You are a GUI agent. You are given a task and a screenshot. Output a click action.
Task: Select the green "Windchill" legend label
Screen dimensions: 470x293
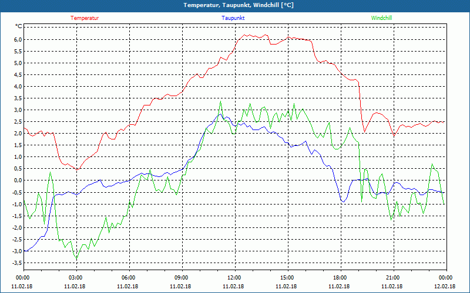(x=381, y=18)
